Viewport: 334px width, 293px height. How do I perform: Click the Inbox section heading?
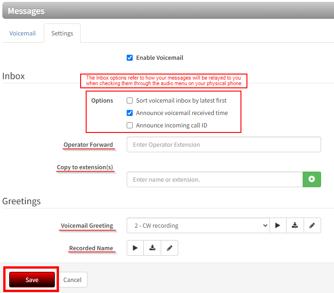[13, 76]
